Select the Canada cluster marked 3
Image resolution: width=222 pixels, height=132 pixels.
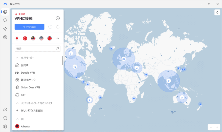click(x=71, y=53)
